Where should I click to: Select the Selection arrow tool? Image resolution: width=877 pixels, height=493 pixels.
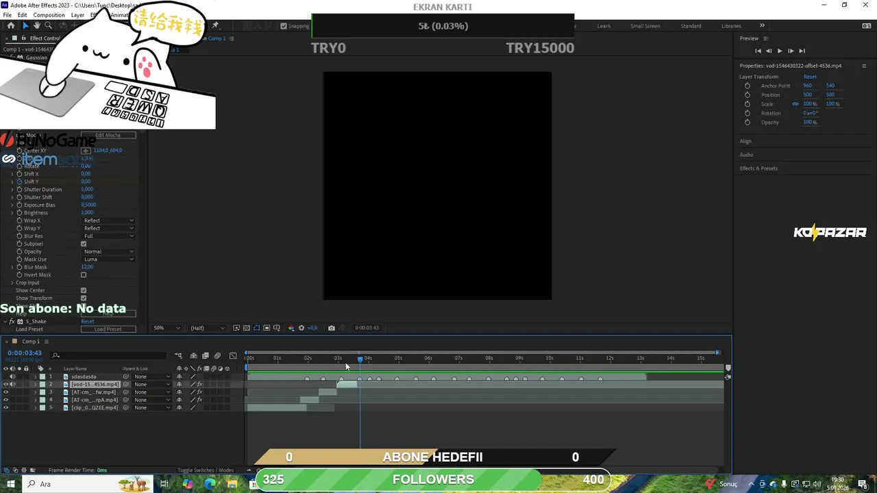pos(25,25)
